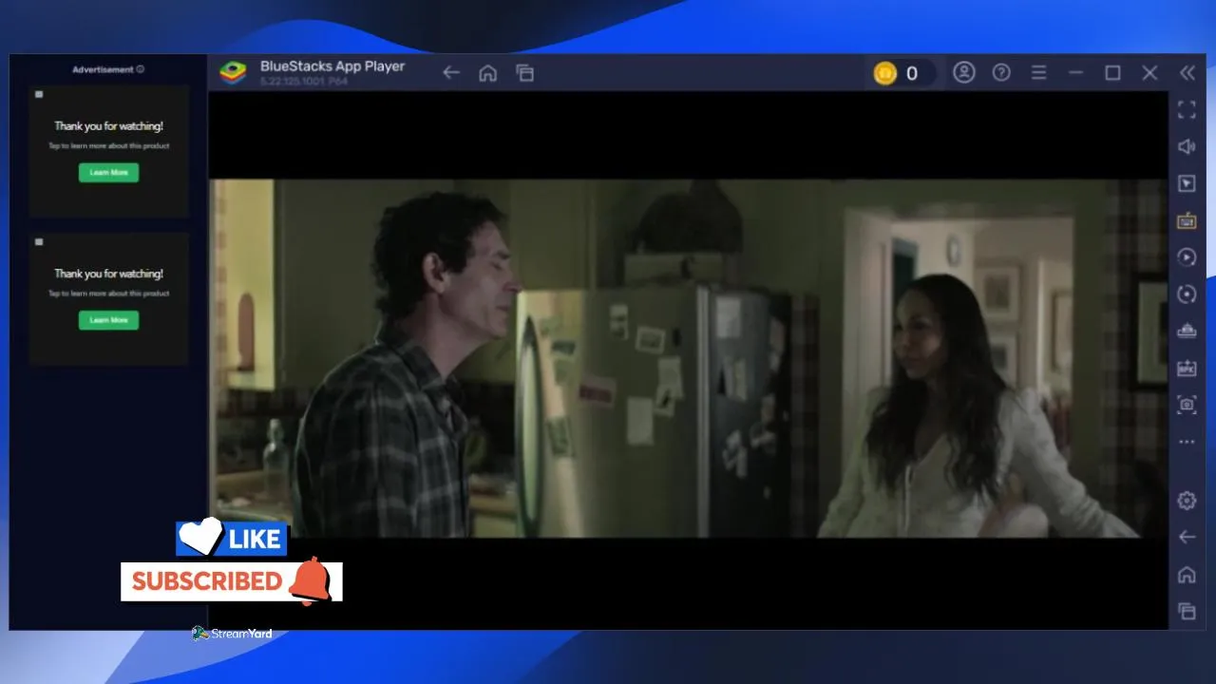Click the Install APK icon
The height and width of the screenshot is (684, 1216).
1187,368
